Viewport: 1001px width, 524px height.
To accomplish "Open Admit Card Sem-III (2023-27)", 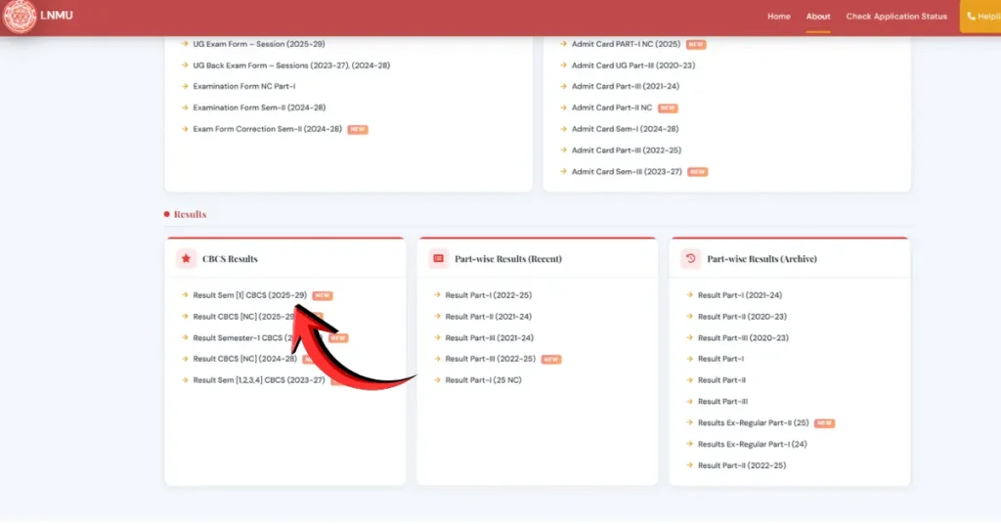I will click(627, 172).
